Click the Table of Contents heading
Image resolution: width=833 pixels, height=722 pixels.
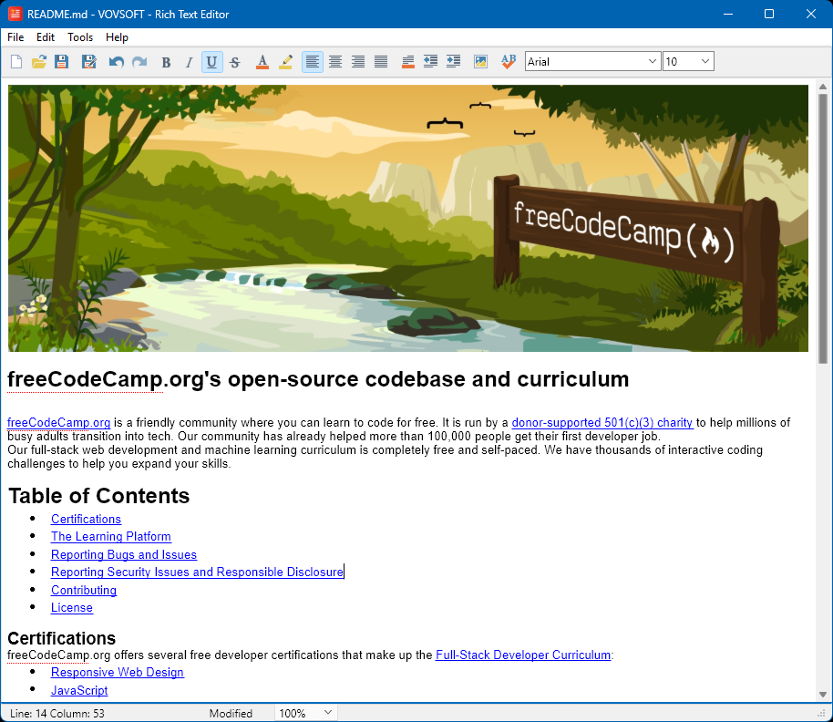98,496
